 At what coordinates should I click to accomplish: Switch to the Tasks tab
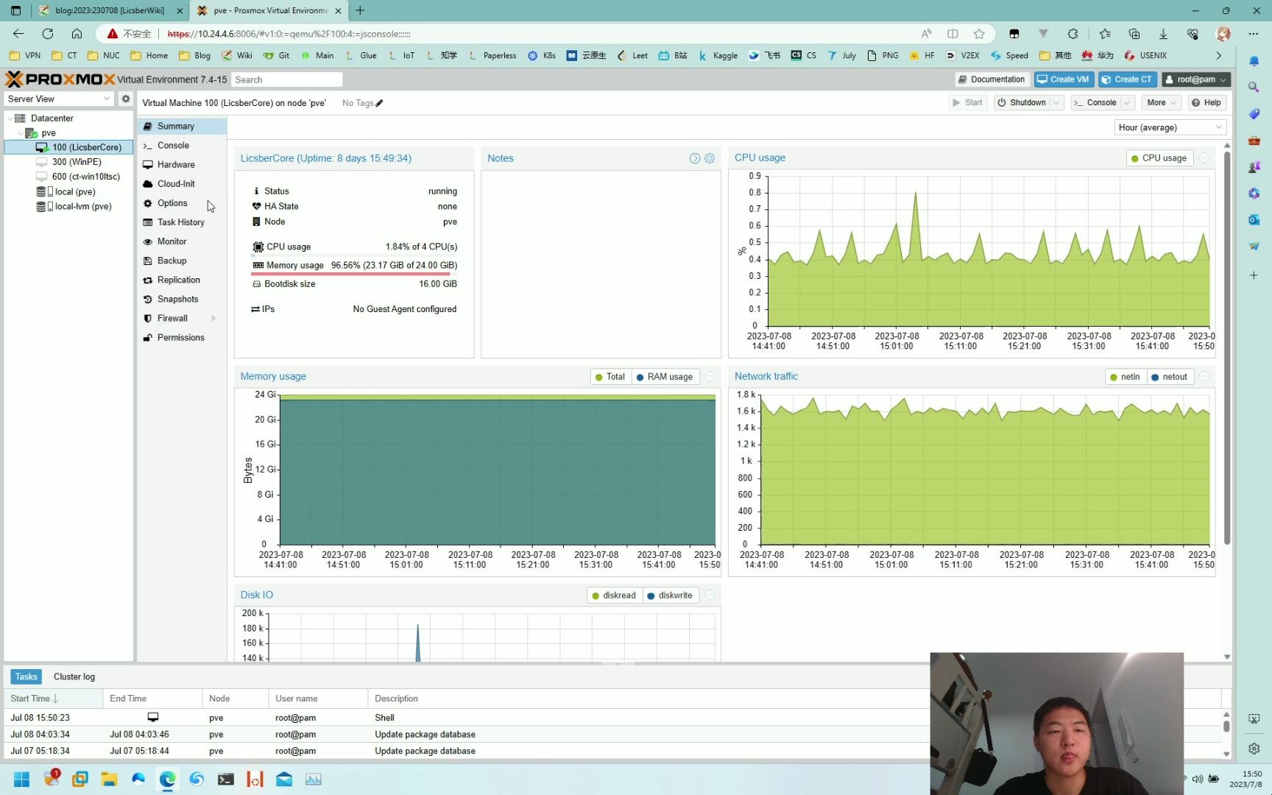(x=26, y=676)
